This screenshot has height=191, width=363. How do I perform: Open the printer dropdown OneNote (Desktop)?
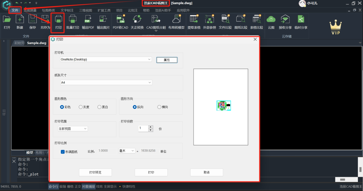(106, 59)
